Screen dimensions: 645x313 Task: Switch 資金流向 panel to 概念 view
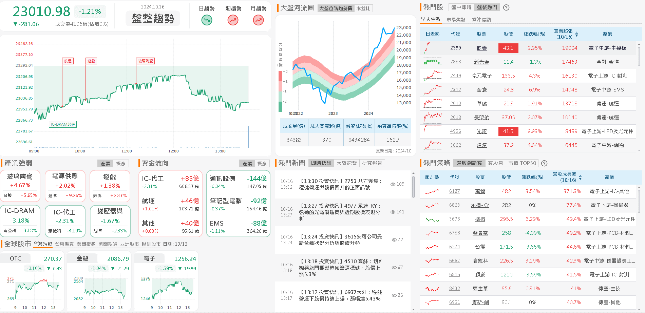pyautogui.click(x=262, y=164)
